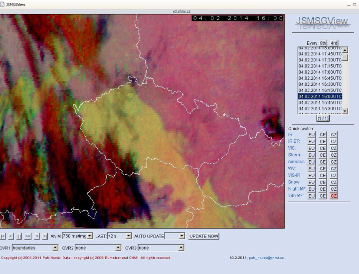Open petr_novak@chmi.cz email link
Image resolution: width=359 pixels, height=274 pixels.
click(x=266, y=258)
